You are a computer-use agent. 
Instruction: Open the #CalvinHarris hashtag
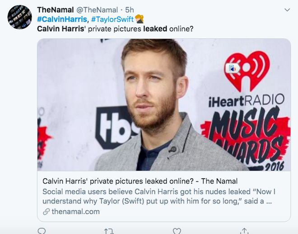pyautogui.click(x=62, y=19)
